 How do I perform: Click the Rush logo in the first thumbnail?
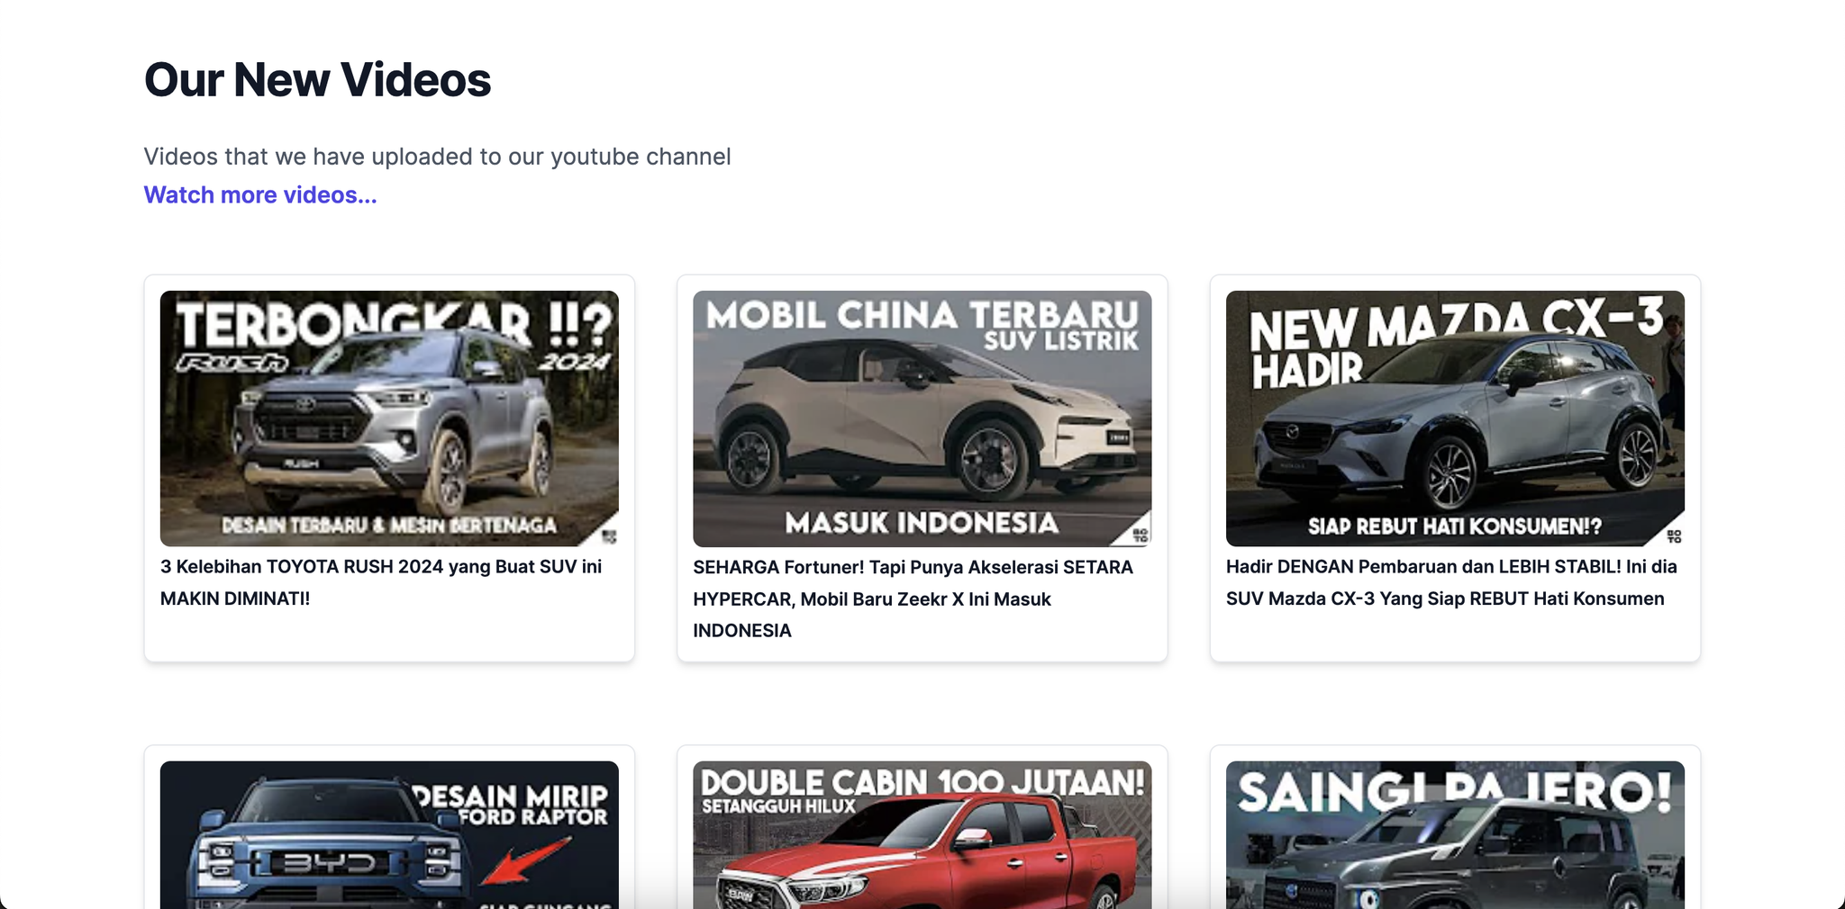click(x=233, y=363)
